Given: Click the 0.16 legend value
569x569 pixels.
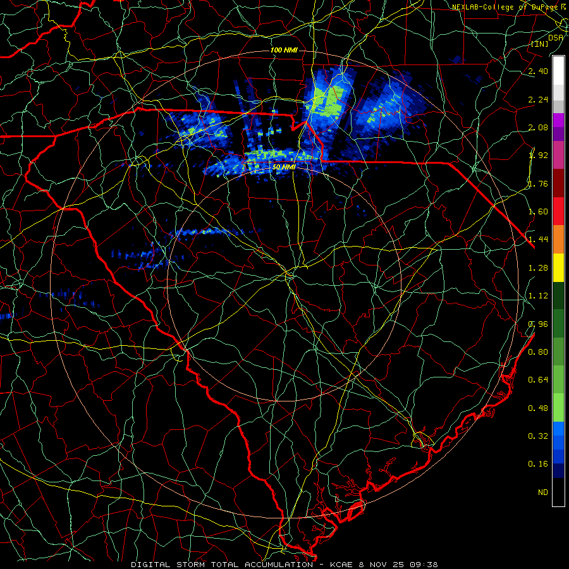Looking at the screenshot, I should tap(538, 464).
